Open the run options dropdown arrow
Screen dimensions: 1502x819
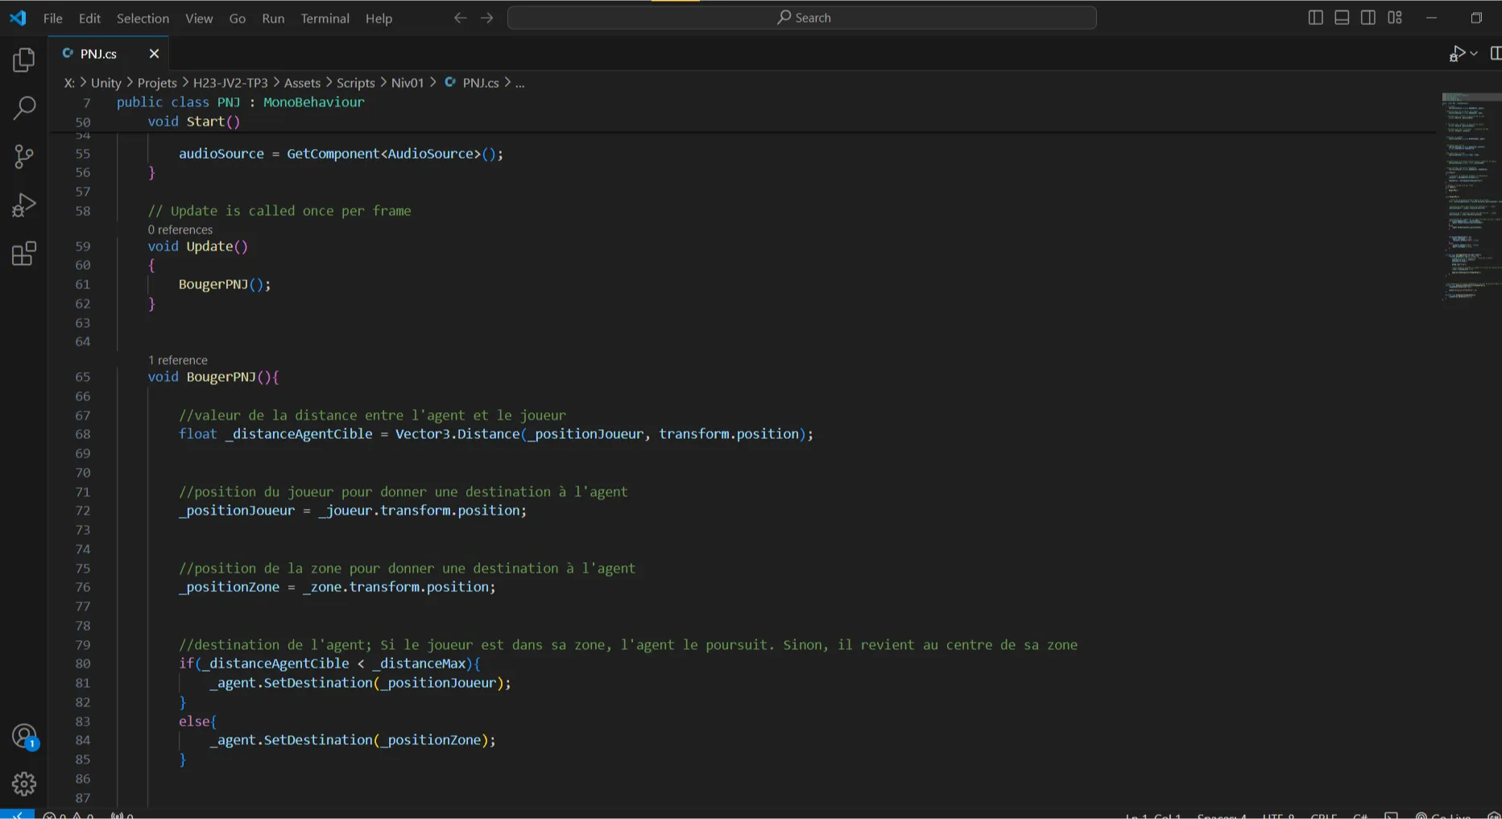[1475, 53]
